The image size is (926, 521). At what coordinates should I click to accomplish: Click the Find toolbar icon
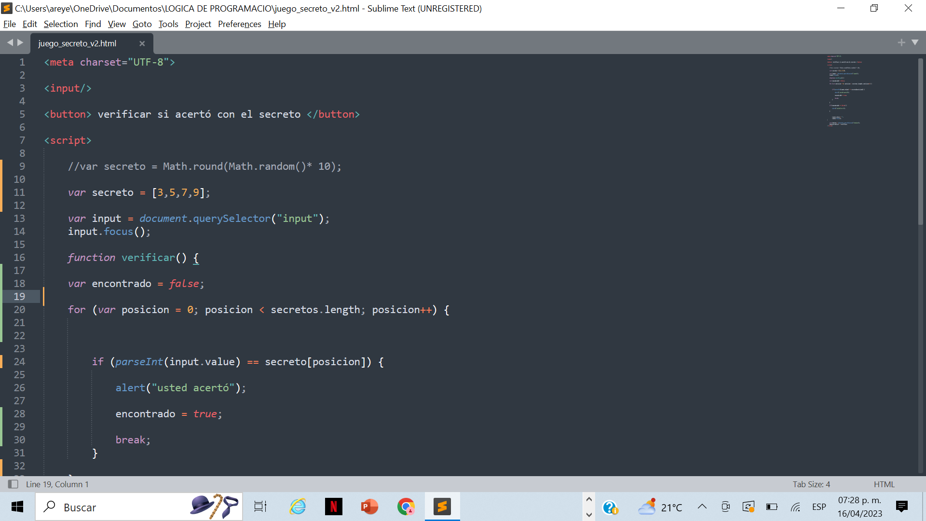(x=92, y=24)
